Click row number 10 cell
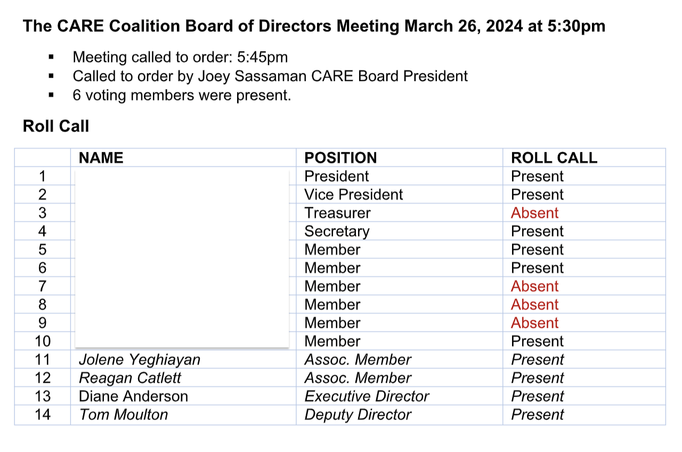This screenshot has width=682, height=452. tap(43, 341)
